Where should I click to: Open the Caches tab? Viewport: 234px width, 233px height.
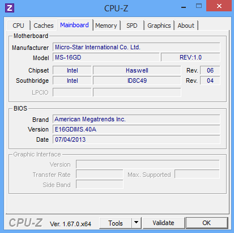pyautogui.click(x=44, y=26)
